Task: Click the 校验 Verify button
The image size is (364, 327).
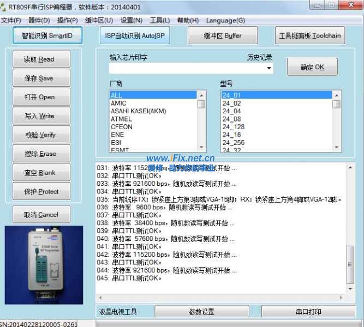Action: coord(41,135)
